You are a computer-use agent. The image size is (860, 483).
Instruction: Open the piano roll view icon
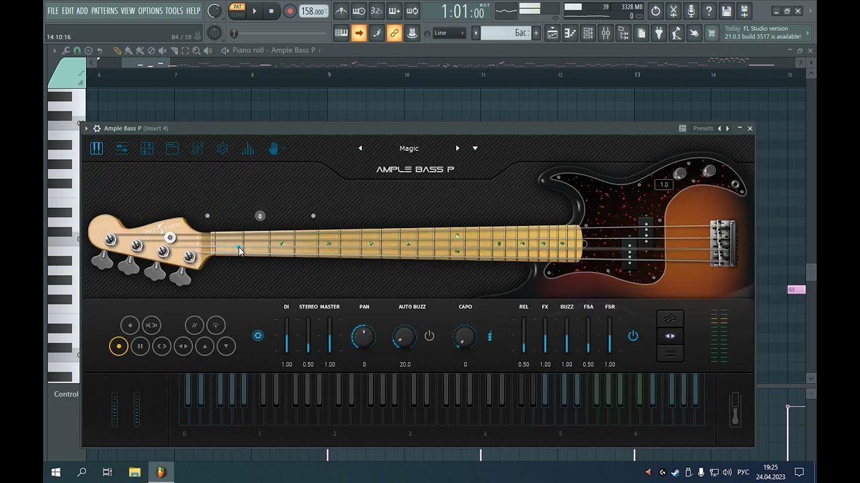(x=570, y=33)
